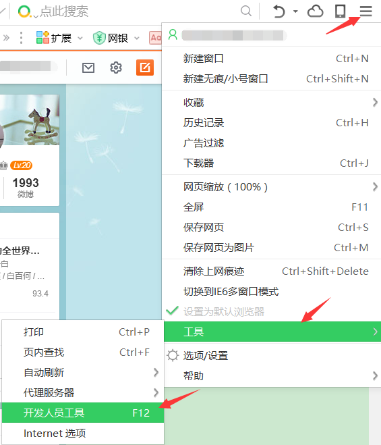The height and width of the screenshot is (445, 381).
Task: Select 切换到IE6多窗口模式
Action: click(x=272, y=292)
